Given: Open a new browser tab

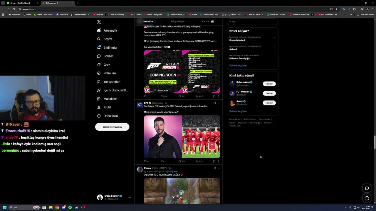Looking at the screenshot, I should (78, 3).
